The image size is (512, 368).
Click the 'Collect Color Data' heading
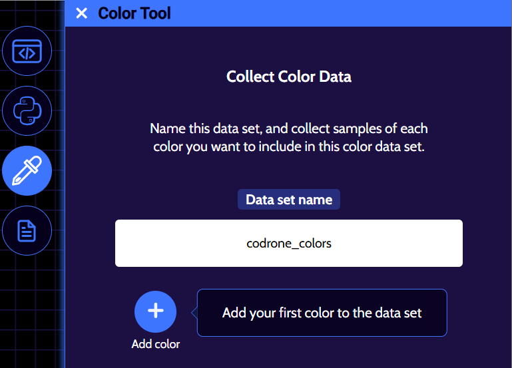[288, 77]
